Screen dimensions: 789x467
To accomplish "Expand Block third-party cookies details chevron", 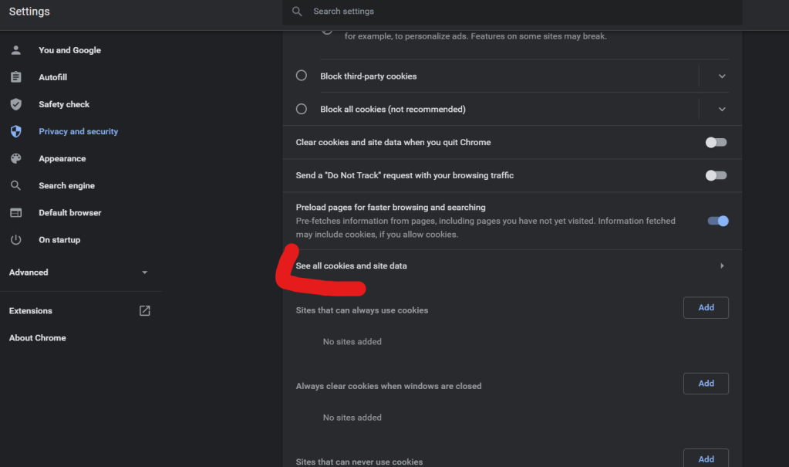I will [x=722, y=76].
